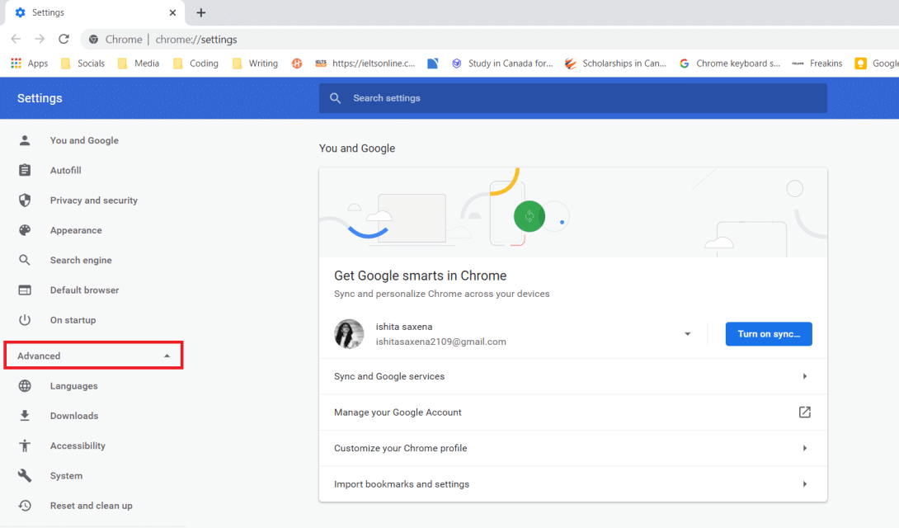
Task: Open the Freakins bookmark
Action: 817,63
